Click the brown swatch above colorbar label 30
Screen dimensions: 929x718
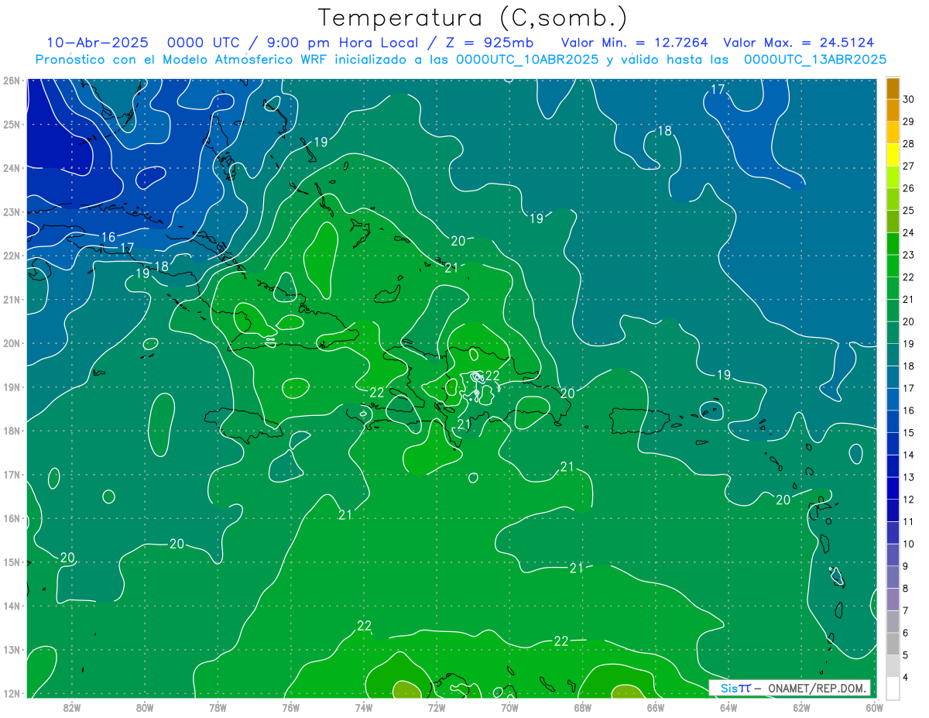click(893, 88)
